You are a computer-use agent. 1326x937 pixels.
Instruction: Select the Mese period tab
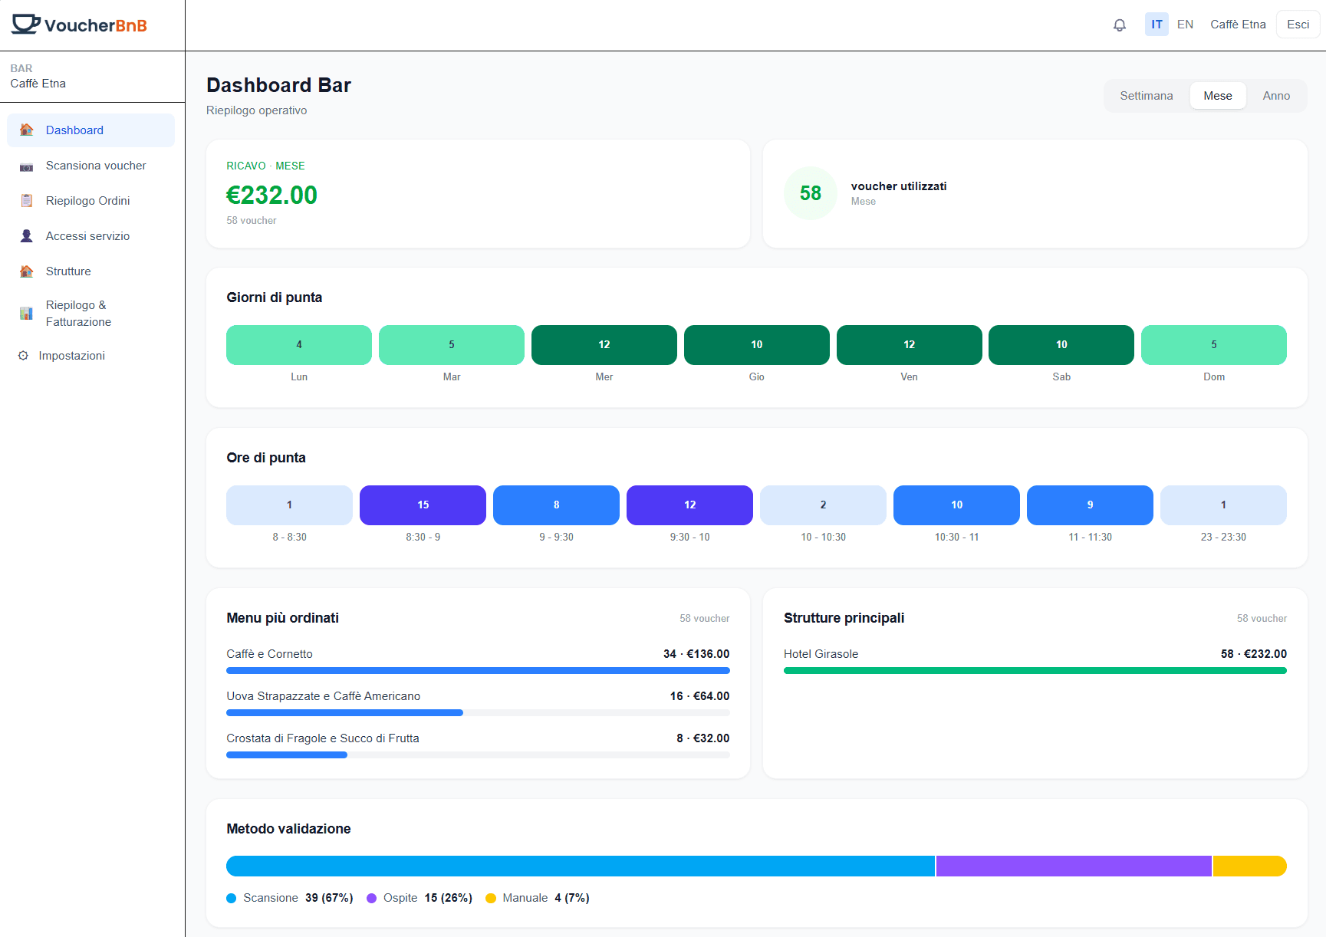[1218, 96]
